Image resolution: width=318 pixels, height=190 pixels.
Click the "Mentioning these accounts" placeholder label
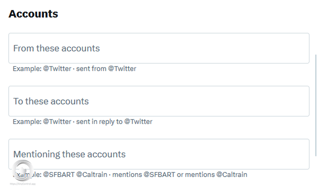point(70,154)
